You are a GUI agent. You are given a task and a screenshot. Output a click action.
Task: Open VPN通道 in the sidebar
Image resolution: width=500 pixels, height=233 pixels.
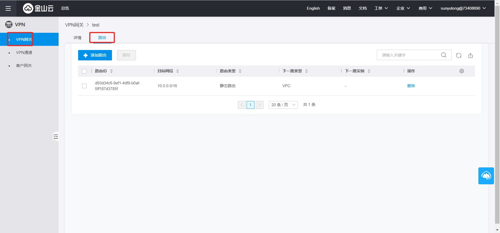[x=24, y=53]
